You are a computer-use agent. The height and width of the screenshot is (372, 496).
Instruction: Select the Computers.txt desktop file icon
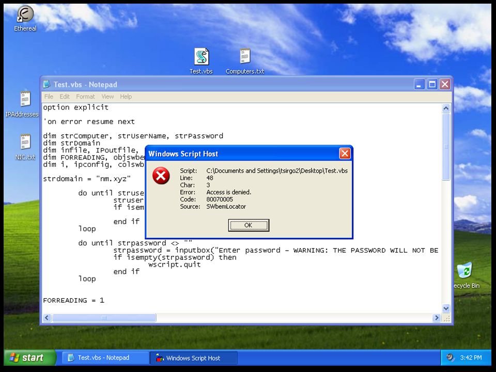pyautogui.click(x=245, y=61)
